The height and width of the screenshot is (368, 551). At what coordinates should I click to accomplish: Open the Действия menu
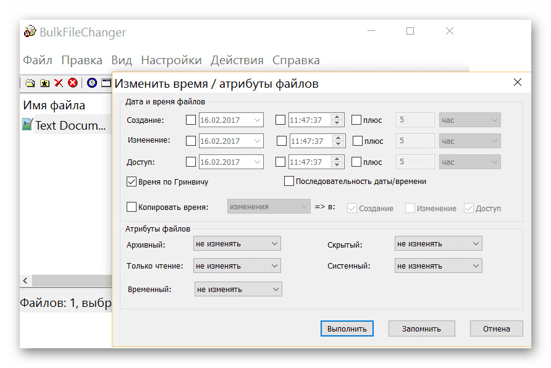coord(237,60)
